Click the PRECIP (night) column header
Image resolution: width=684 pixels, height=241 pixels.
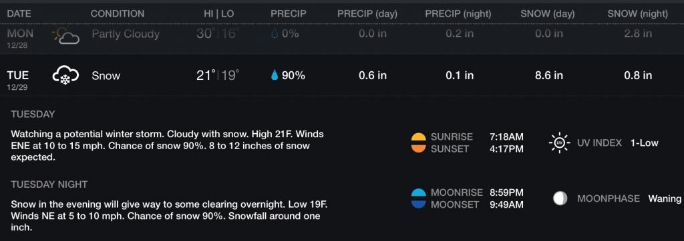(458, 14)
